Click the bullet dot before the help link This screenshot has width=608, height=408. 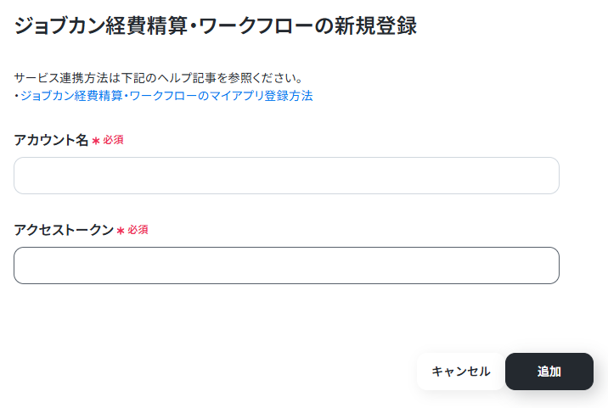coord(17,96)
